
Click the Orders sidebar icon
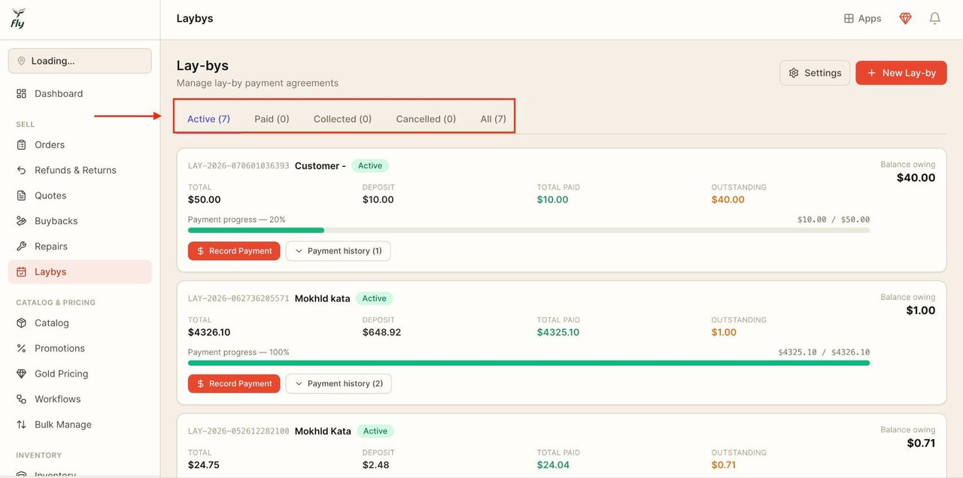point(22,145)
